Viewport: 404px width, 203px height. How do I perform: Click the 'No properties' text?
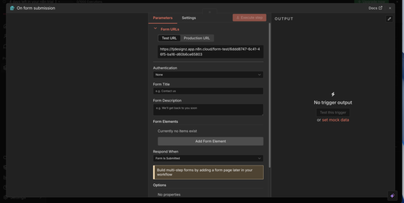(x=169, y=195)
